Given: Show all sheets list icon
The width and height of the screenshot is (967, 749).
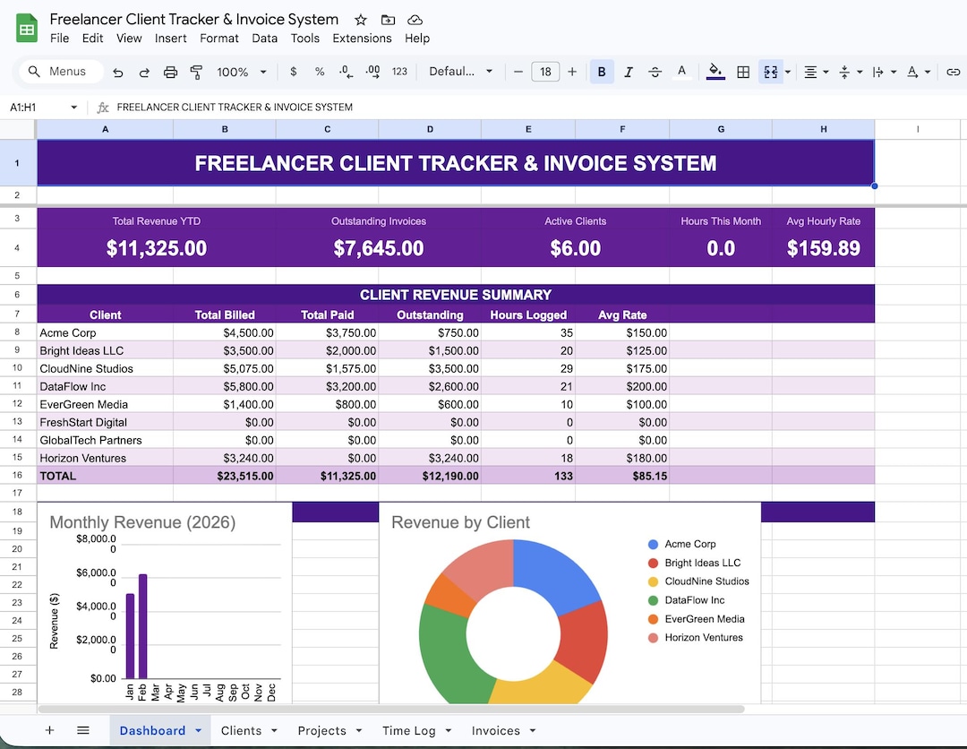Looking at the screenshot, I should [x=83, y=730].
